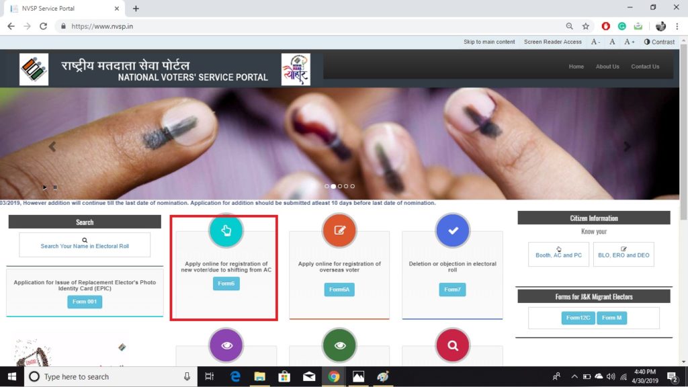Click Skip to main content link
Screen dimensions: 688x387
point(489,42)
